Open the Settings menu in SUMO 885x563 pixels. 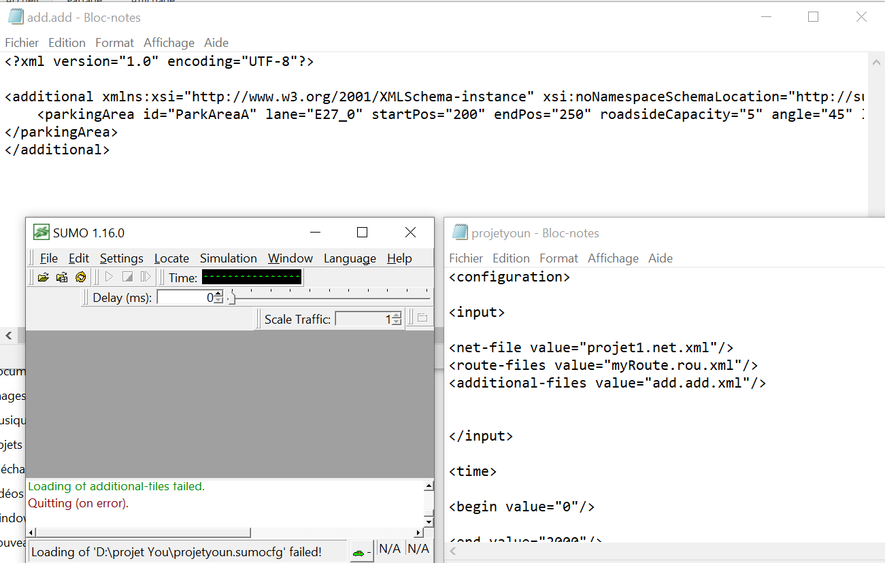point(121,258)
